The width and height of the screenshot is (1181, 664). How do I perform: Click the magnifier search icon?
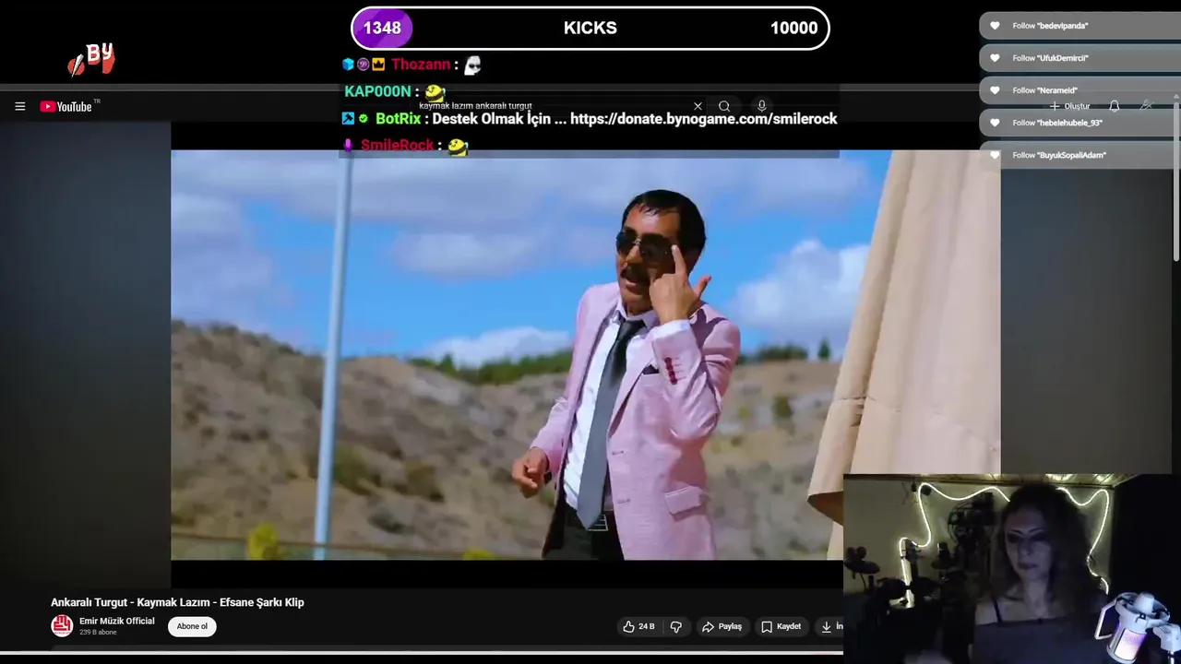point(724,106)
